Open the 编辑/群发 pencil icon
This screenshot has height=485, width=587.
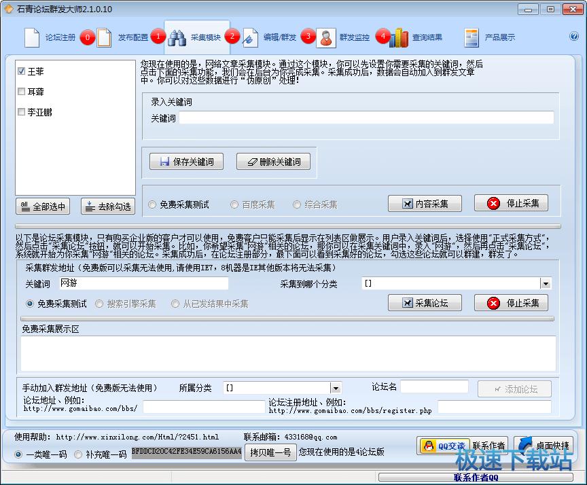click(x=250, y=37)
